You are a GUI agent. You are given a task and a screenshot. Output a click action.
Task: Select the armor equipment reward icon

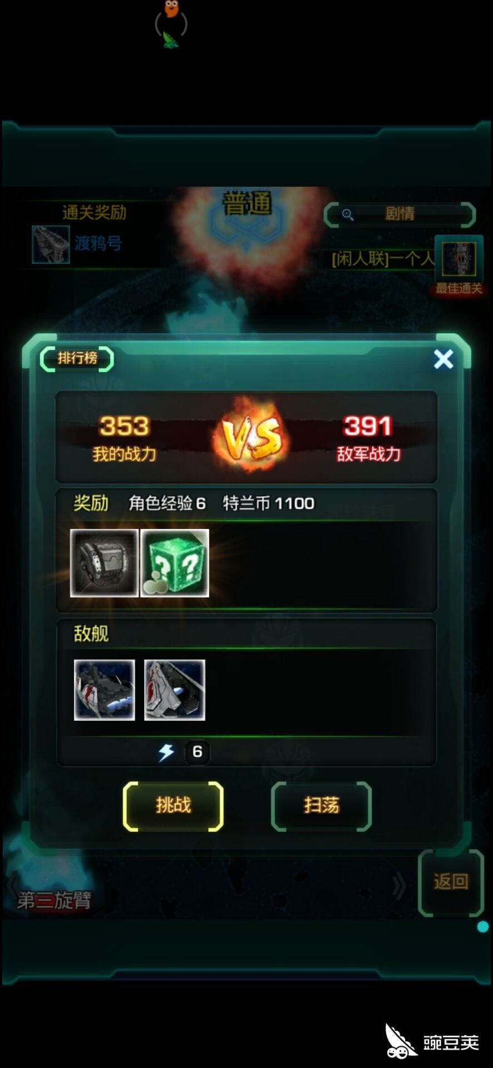tap(104, 563)
